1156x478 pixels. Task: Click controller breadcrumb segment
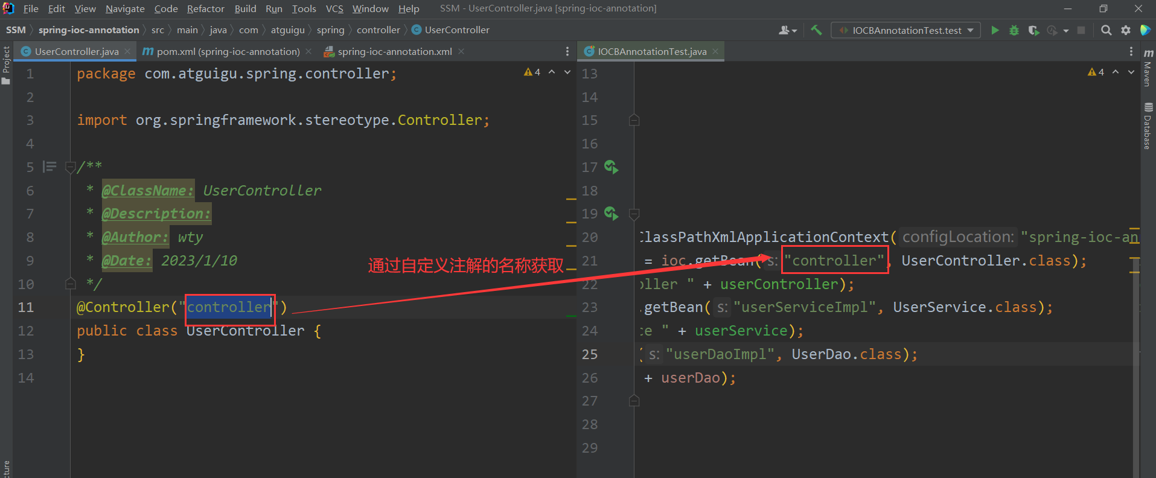[378, 30]
